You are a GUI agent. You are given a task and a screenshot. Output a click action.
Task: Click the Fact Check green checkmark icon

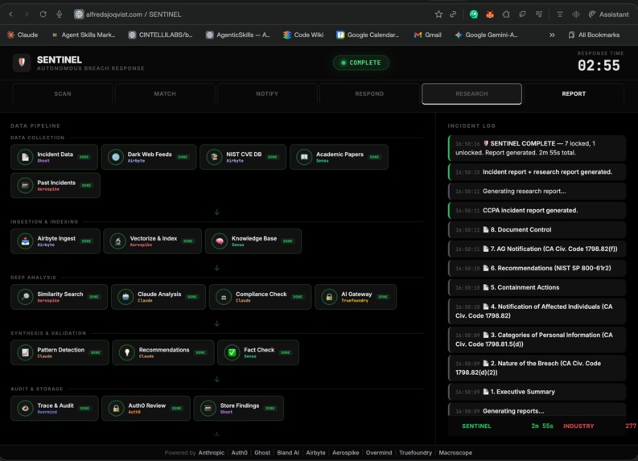pyautogui.click(x=232, y=352)
